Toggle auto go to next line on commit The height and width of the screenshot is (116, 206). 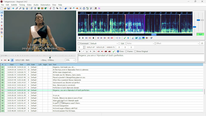coord(136,38)
